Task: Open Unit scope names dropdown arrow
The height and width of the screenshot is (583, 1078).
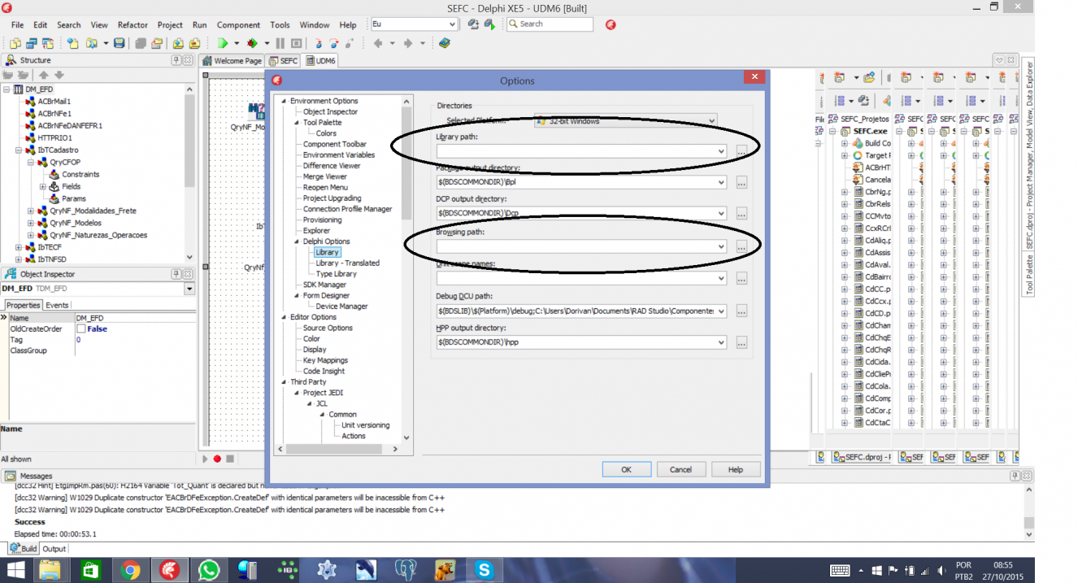Action: [x=721, y=278]
